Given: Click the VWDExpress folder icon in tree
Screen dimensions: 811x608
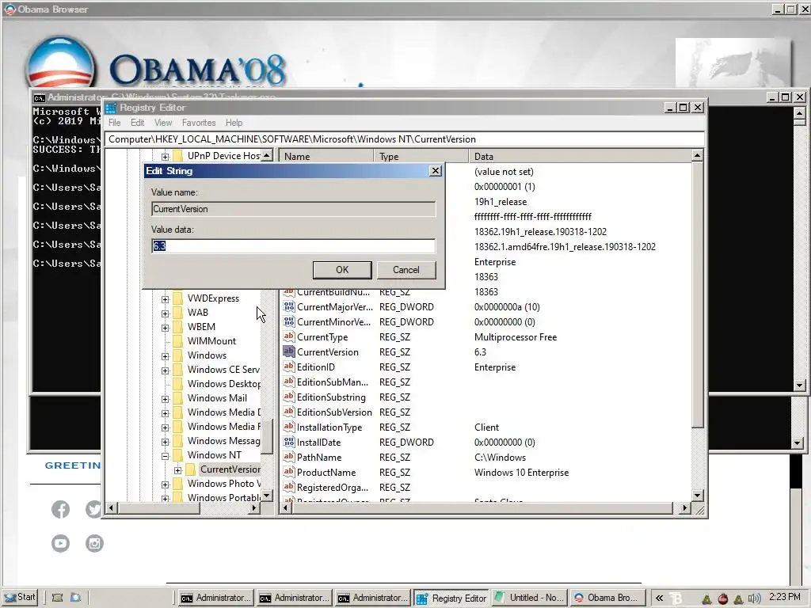Looking at the screenshot, I should click(x=177, y=298).
